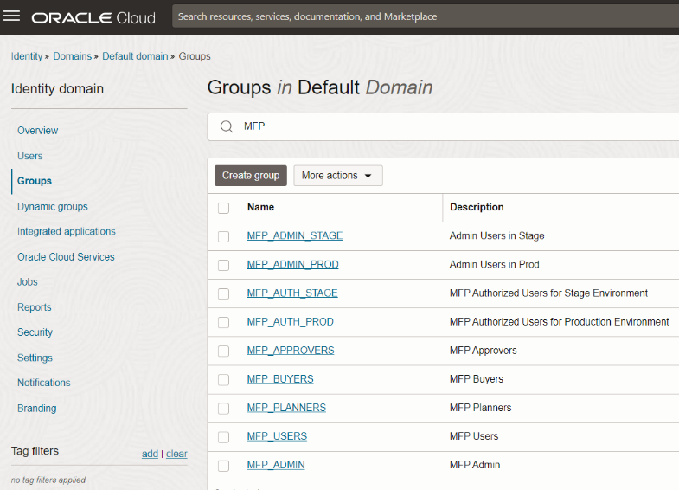Click the 'MFP Buyers' description cell
This screenshot has height=490, width=679.
(477, 379)
